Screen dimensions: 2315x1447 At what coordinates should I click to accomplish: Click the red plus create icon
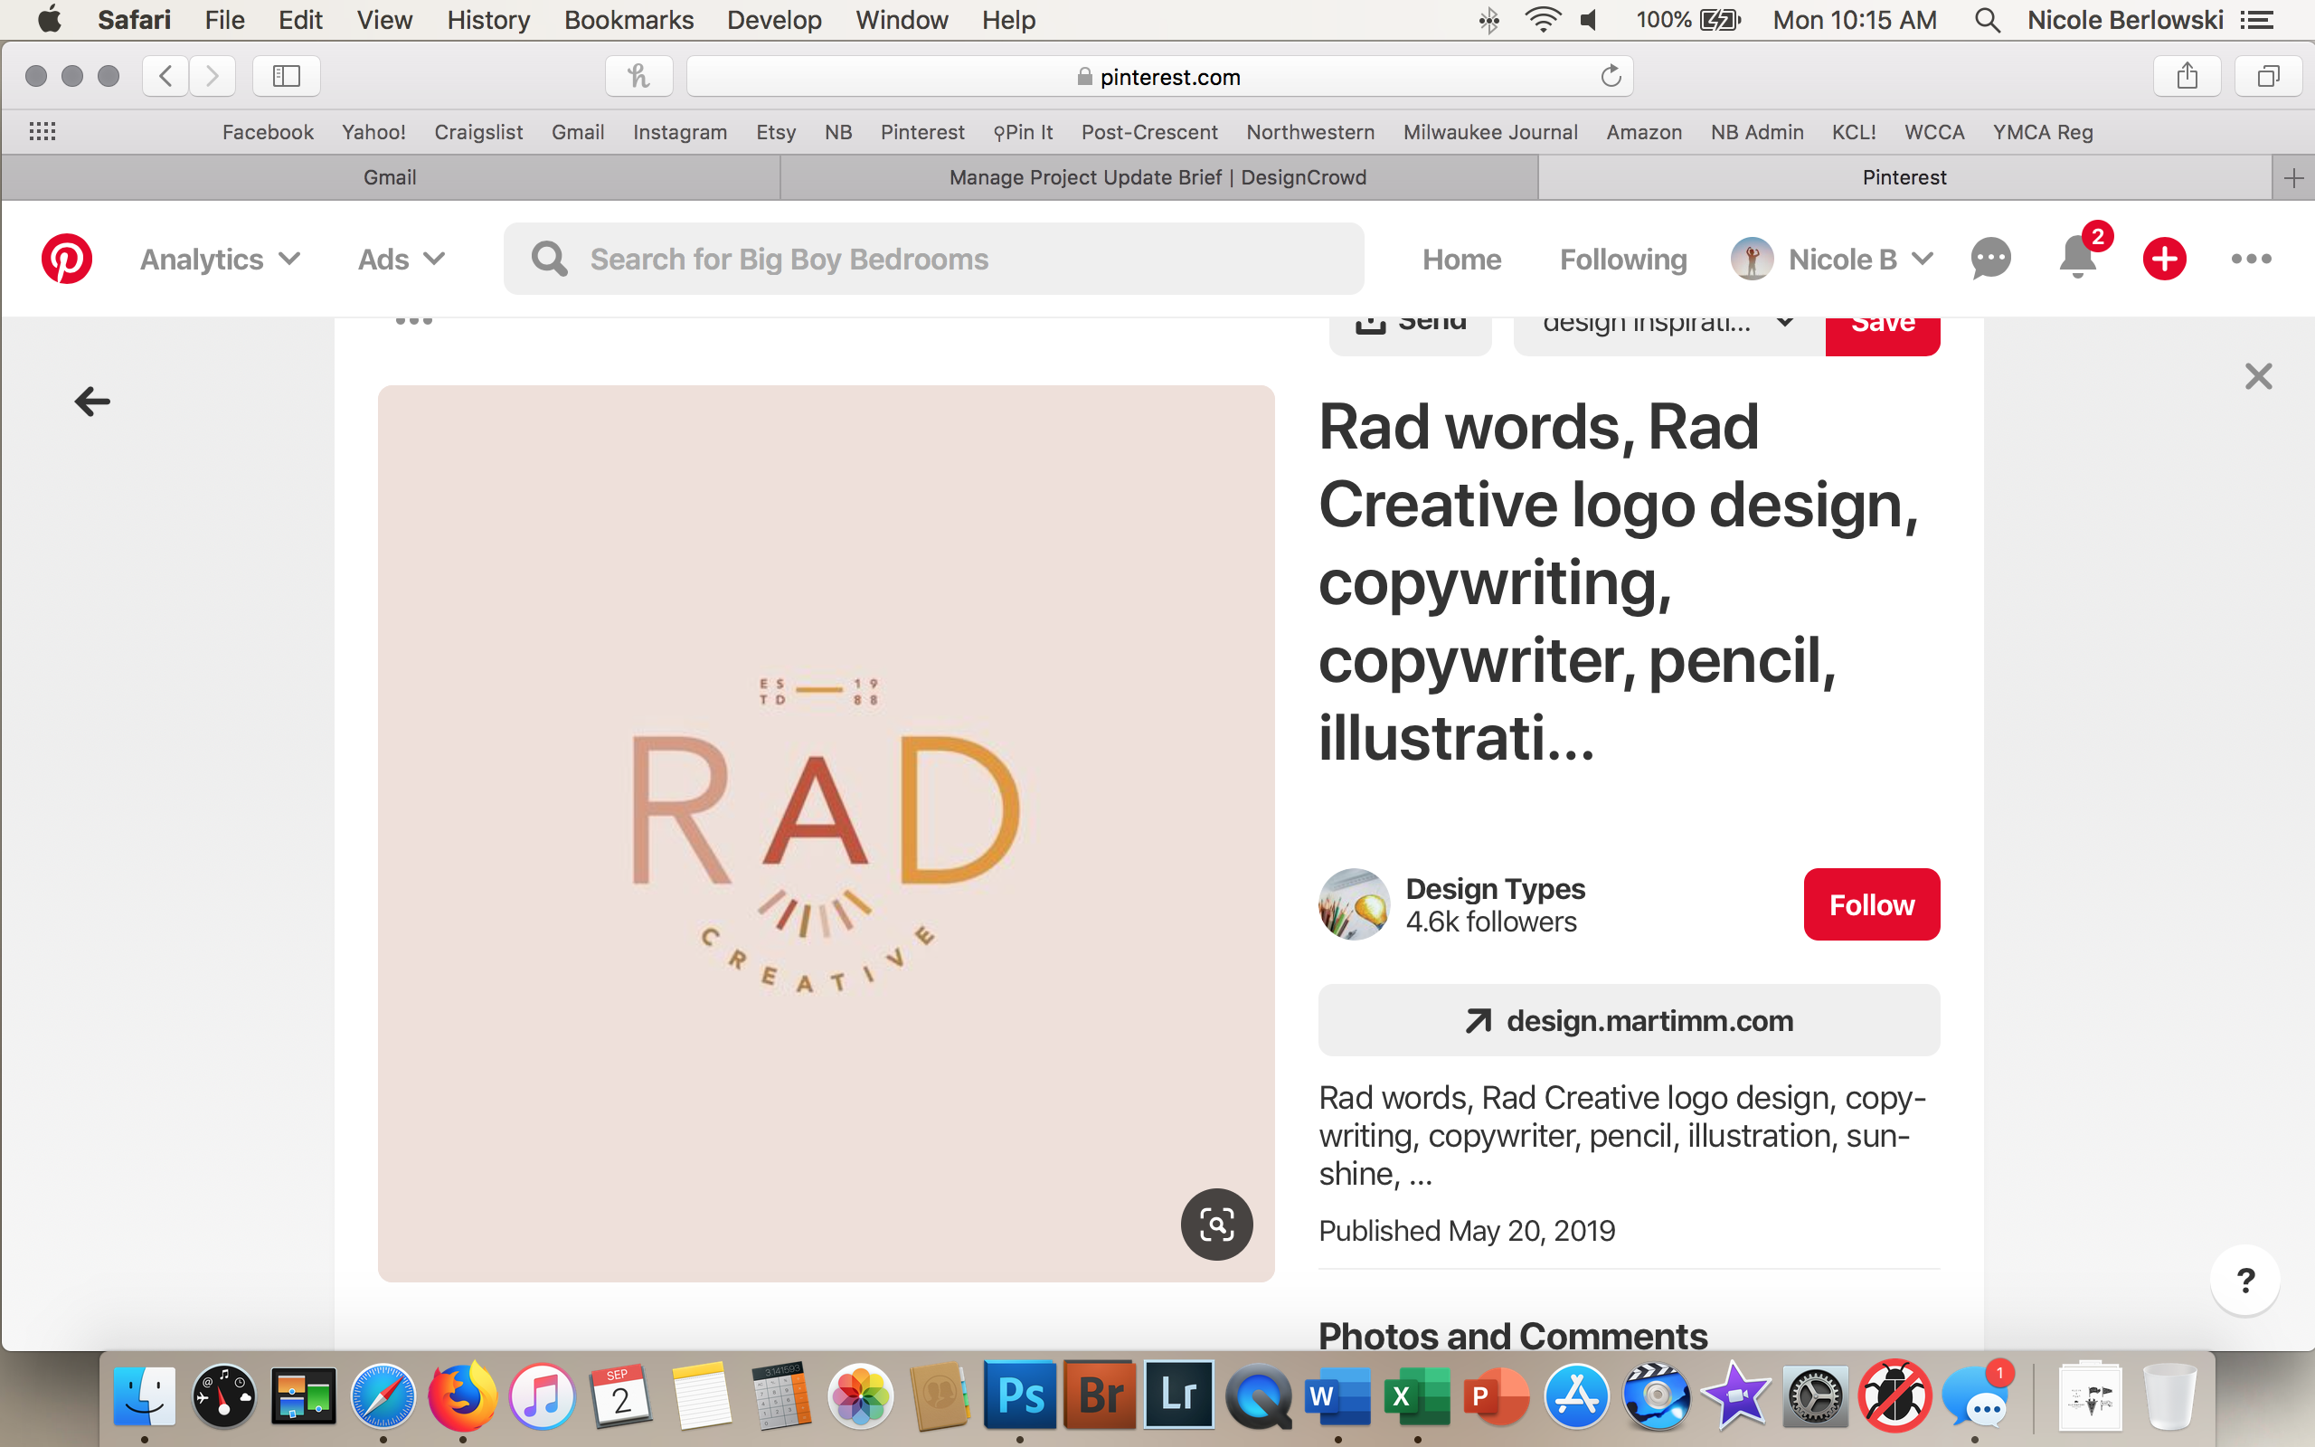tap(2164, 260)
